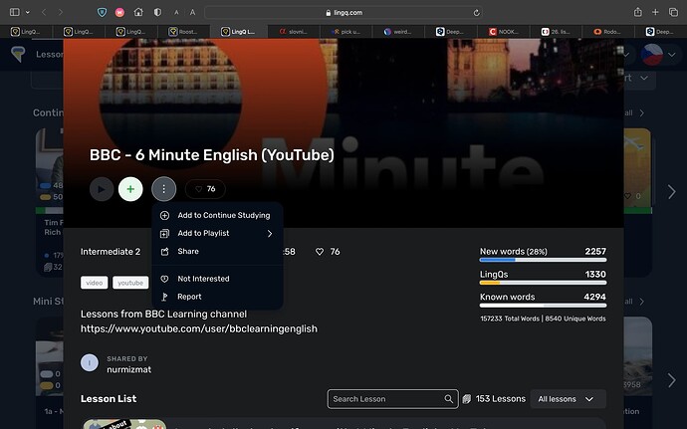The width and height of the screenshot is (687, 429).
Task: Click the lessons stack icon beside 153 Lessons
Action: (x=467, y=399)
